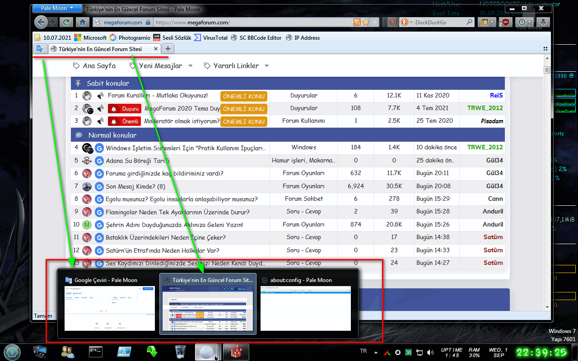Bookmark the page with the star icon
578x361 pixels.
point(365,22)
